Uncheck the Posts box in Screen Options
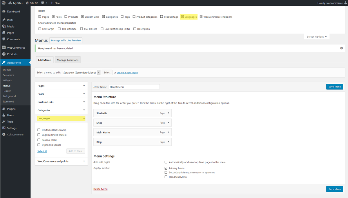The image size is (348, 198). (53, 17)
